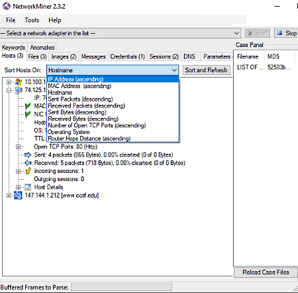Click the Reload Case Files button
This screenshot has height=293, width=298.
pyautogui.click(x=266, y=272)
